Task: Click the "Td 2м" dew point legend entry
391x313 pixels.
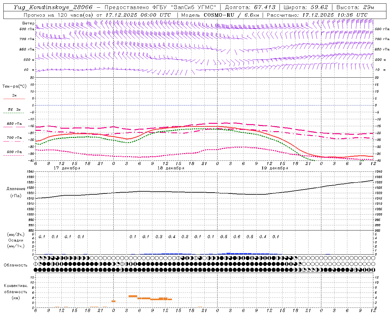Action: tap(14, 109)
